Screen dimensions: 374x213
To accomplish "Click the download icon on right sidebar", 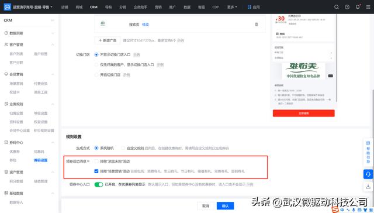I will coord(368,187).
